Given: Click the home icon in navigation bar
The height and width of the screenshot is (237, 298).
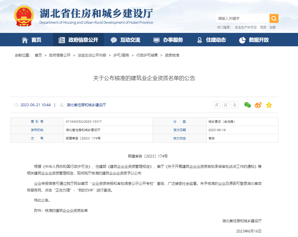Looking at the screenshot, I should click(x=25, y=40).
